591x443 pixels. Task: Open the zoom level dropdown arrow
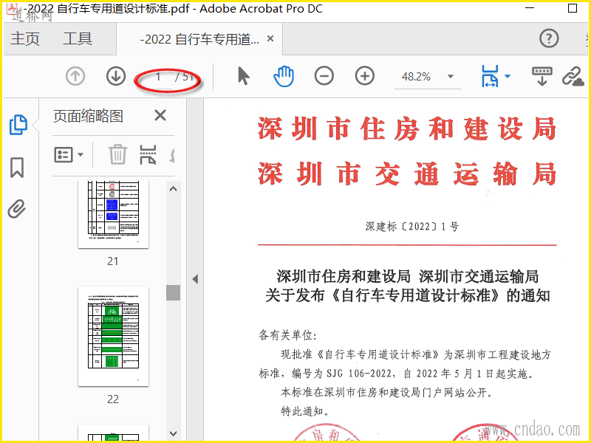pyautogui.click(x=451, y=77)
